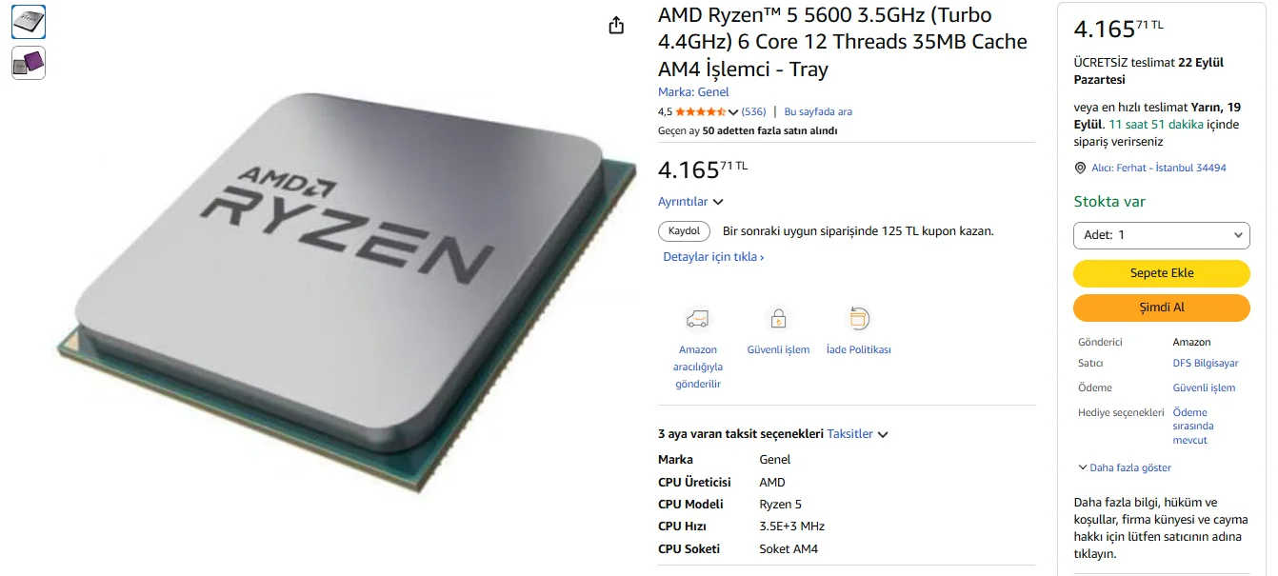Click the Sepete Ekle button
The height and width of the screenshot is (576, 1278).
pos(1161,273)
